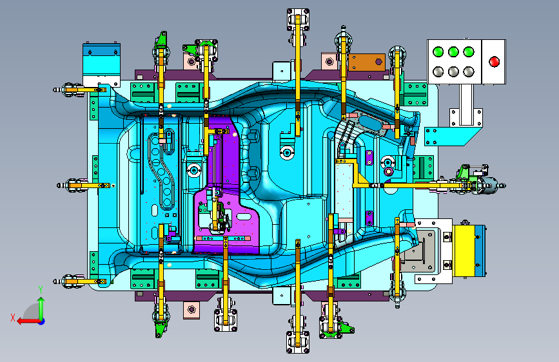
Task: Select the right green button beside red panel
Action: (469, 52)
